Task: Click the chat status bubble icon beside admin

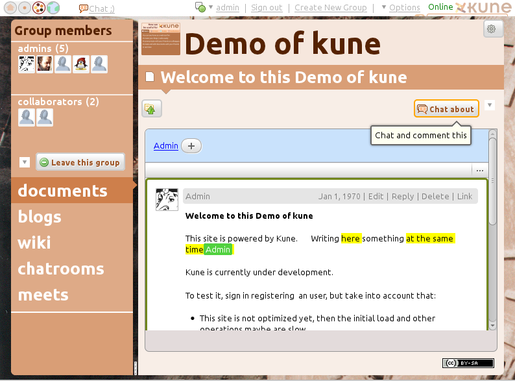Action: tap(200, 7)
